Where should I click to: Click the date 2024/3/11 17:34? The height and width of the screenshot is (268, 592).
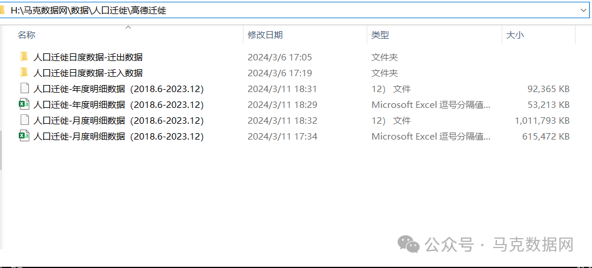coord(282,136)
